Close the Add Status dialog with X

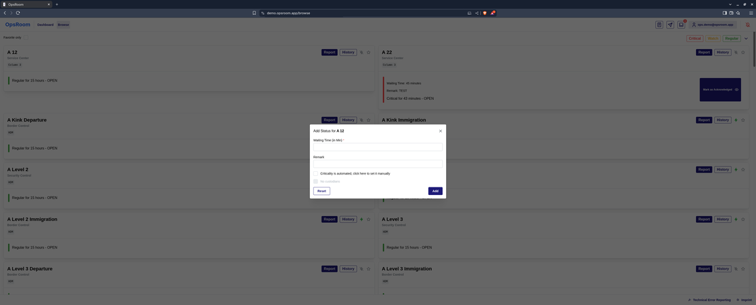coord(440,131)
